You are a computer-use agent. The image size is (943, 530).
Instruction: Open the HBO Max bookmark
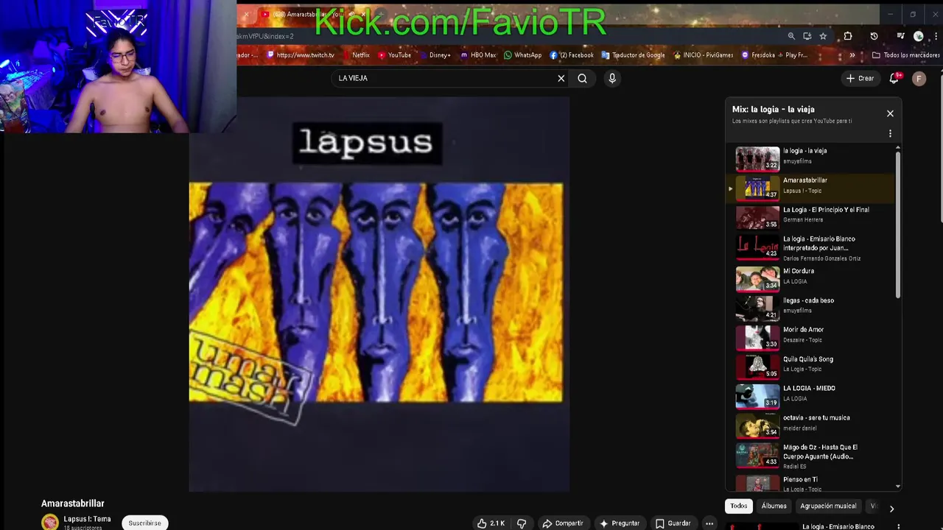(x=478, y=55)
